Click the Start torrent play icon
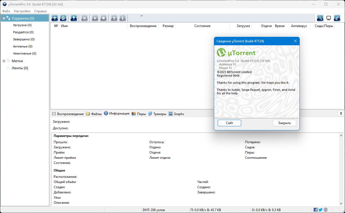Viewport: 345px width, 213px height. pos(95,18)
